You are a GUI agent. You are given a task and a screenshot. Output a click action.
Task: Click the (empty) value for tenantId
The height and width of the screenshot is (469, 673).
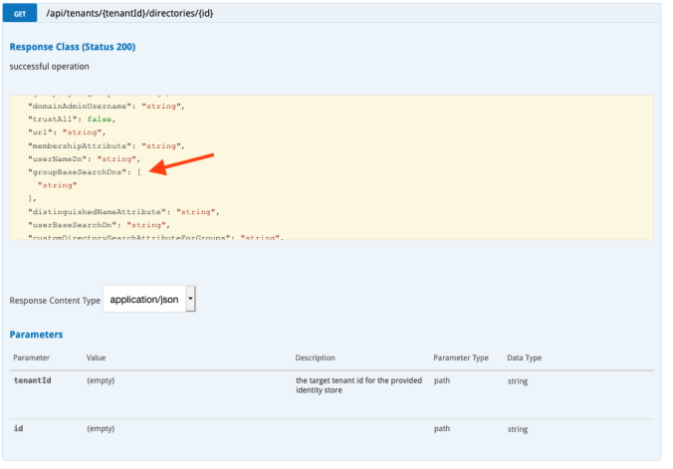tap(101, 380)
